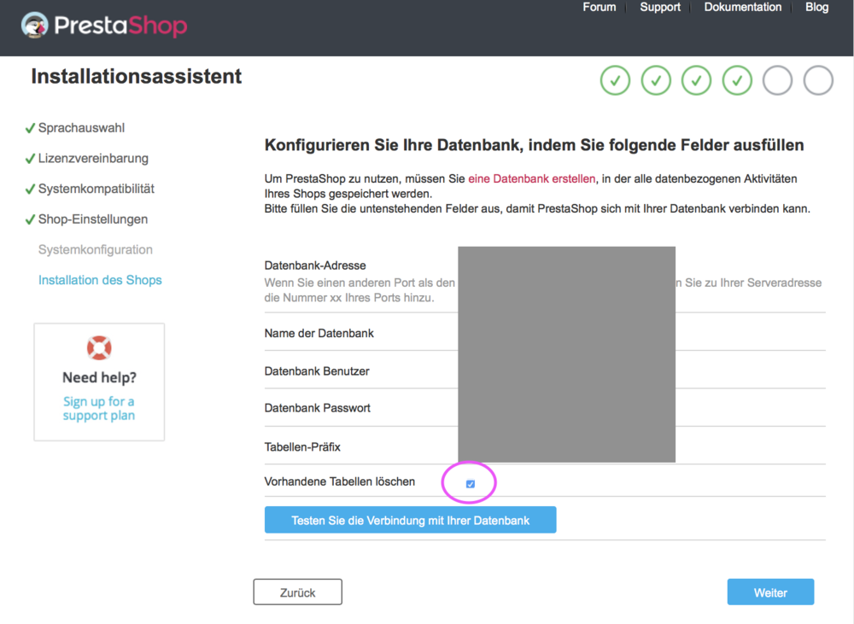The image size is (854, 624).
Task: Click the first green progress checkmark circle
Action: 615,80
